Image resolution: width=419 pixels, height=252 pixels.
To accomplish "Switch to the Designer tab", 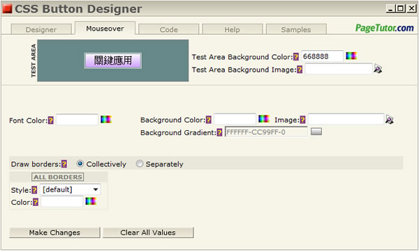I will (x=41, y=29).
